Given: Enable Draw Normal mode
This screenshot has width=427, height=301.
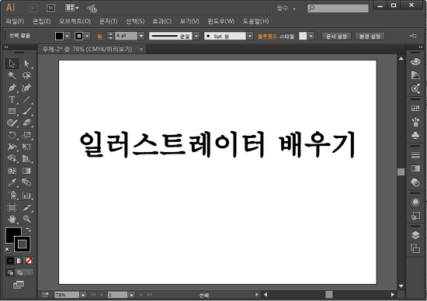Looking at the screenshot, I should 11,272.
